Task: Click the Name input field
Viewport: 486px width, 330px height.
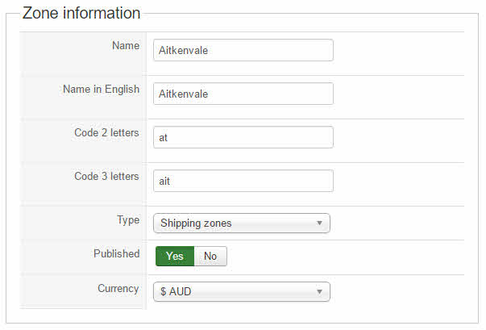Action: click(x=243, y=50)
